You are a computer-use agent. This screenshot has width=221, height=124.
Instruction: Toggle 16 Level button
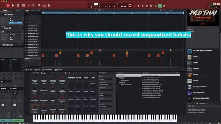(x=86, y=78)
